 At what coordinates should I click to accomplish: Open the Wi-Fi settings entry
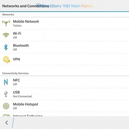point(64,35)
